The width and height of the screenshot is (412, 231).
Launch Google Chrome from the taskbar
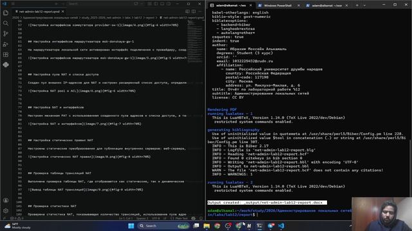pyautogui.click(x=218, y=226)
